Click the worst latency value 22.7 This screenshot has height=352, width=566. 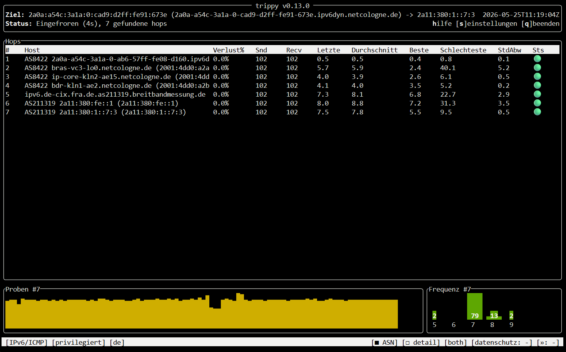tap(448, 94)
